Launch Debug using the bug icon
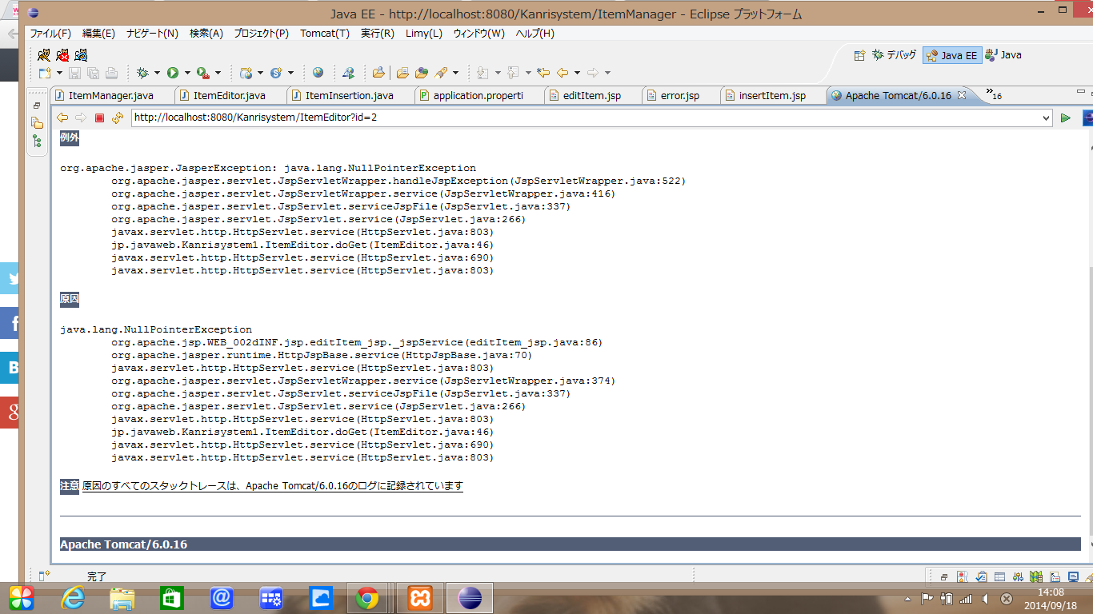The height and width of the screenshot is (614, 1093). click(x=142, y=73)
